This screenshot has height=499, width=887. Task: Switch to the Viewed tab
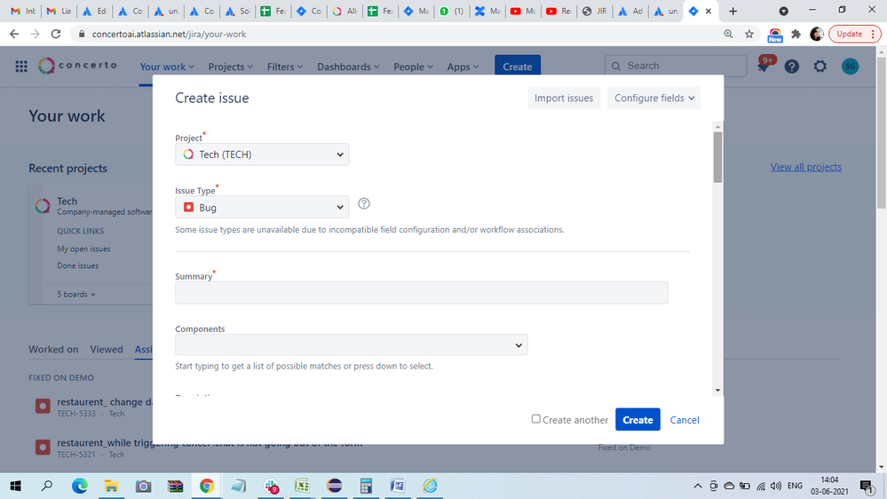(107, 349)
